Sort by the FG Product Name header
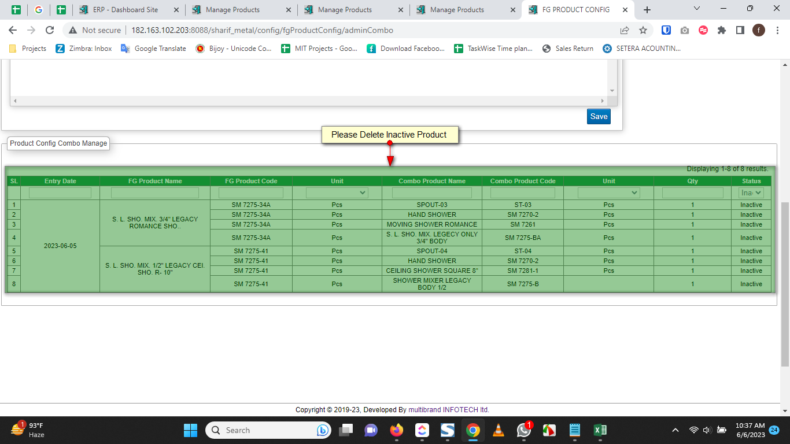This screenshot has width=790, height=444. 155,181
